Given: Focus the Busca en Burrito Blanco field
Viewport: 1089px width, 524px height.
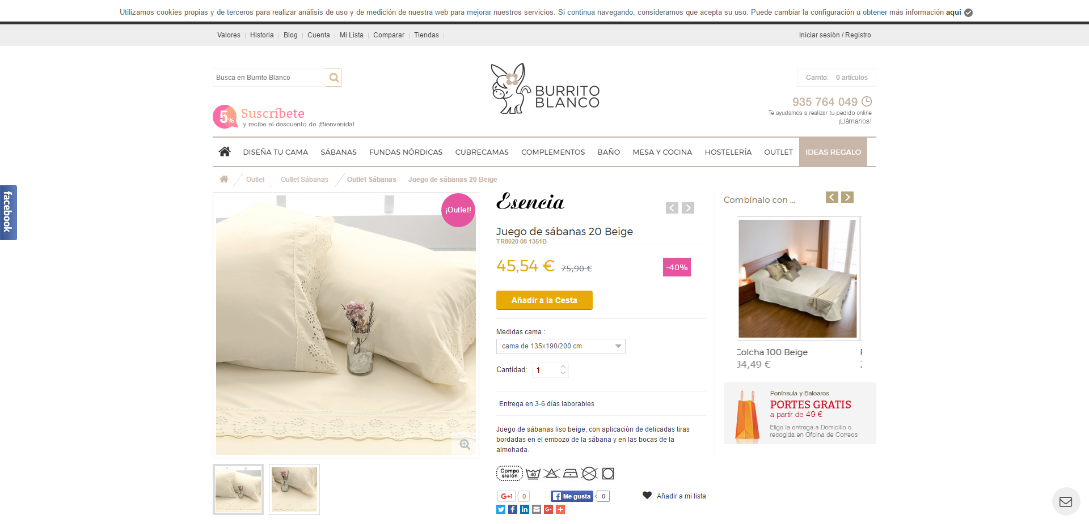Looking at the screenshot, I should click(x=270, y=78).
